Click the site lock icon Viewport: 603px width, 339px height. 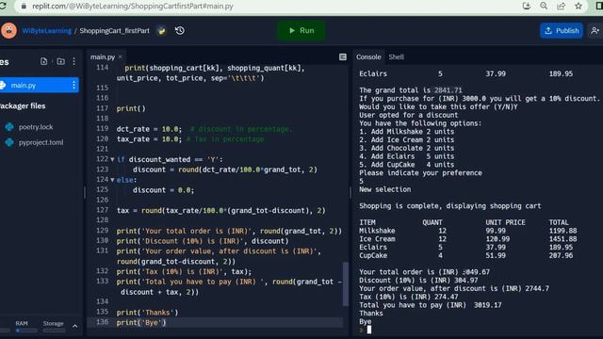[24, 7]
